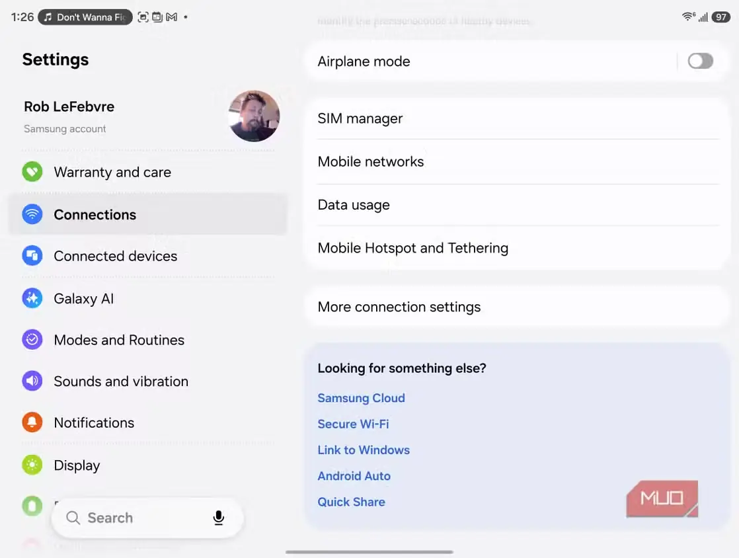This screenshot has width=739, height=558.
Task: Tap the Airplane mode label
Action: (364, 61)
